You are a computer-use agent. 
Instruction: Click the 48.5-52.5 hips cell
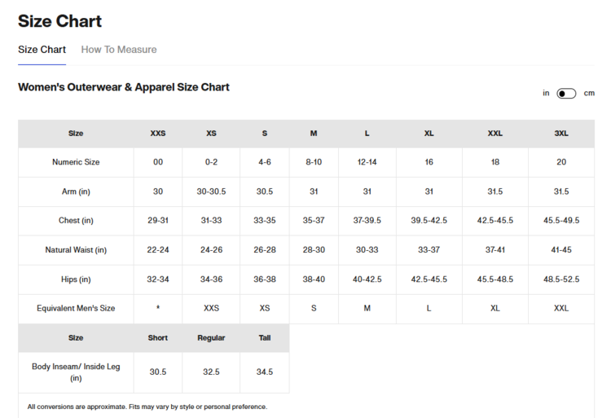(x=561, y=279)
